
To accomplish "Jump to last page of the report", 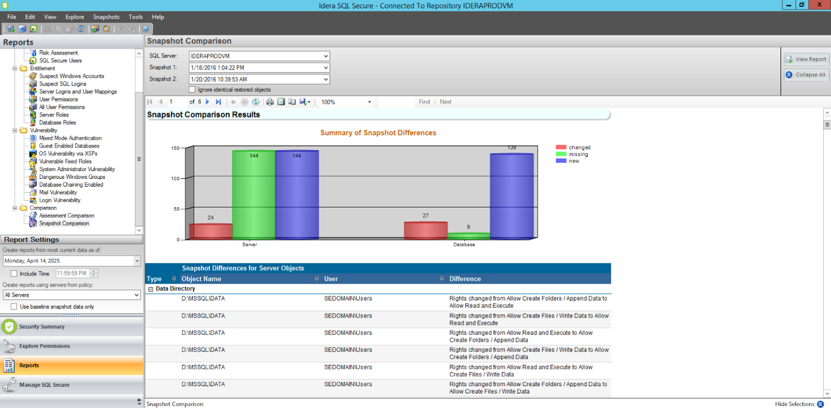I will coord(218,102).
